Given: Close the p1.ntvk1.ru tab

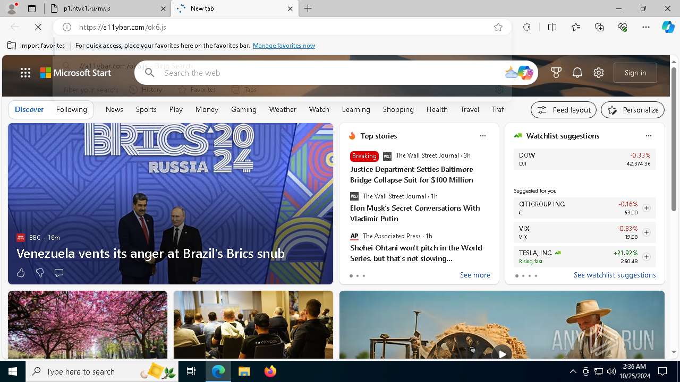Looking at the screenshot, I should click(x=164, y=8).
